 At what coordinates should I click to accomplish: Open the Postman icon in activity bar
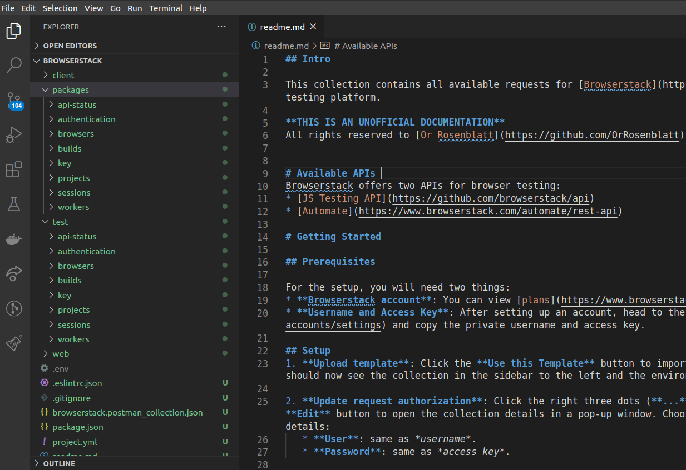tap(14, 343)
